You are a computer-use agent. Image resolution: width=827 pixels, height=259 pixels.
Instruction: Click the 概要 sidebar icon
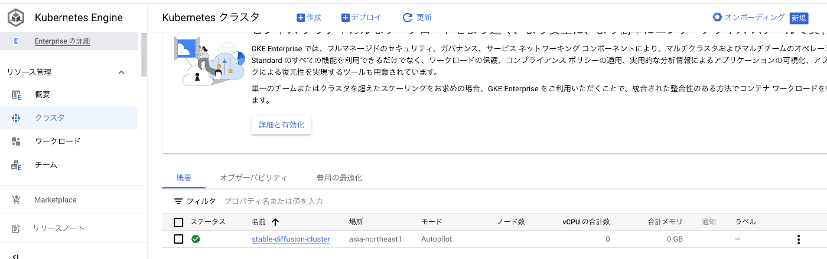pyautogui.click(x=16, y=95)
